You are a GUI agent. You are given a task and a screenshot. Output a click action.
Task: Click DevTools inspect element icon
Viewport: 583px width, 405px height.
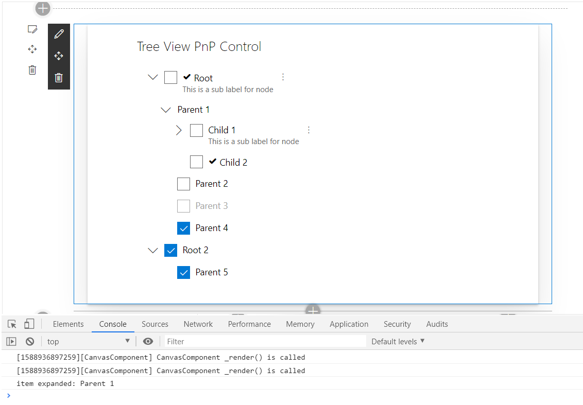[12, 324]
